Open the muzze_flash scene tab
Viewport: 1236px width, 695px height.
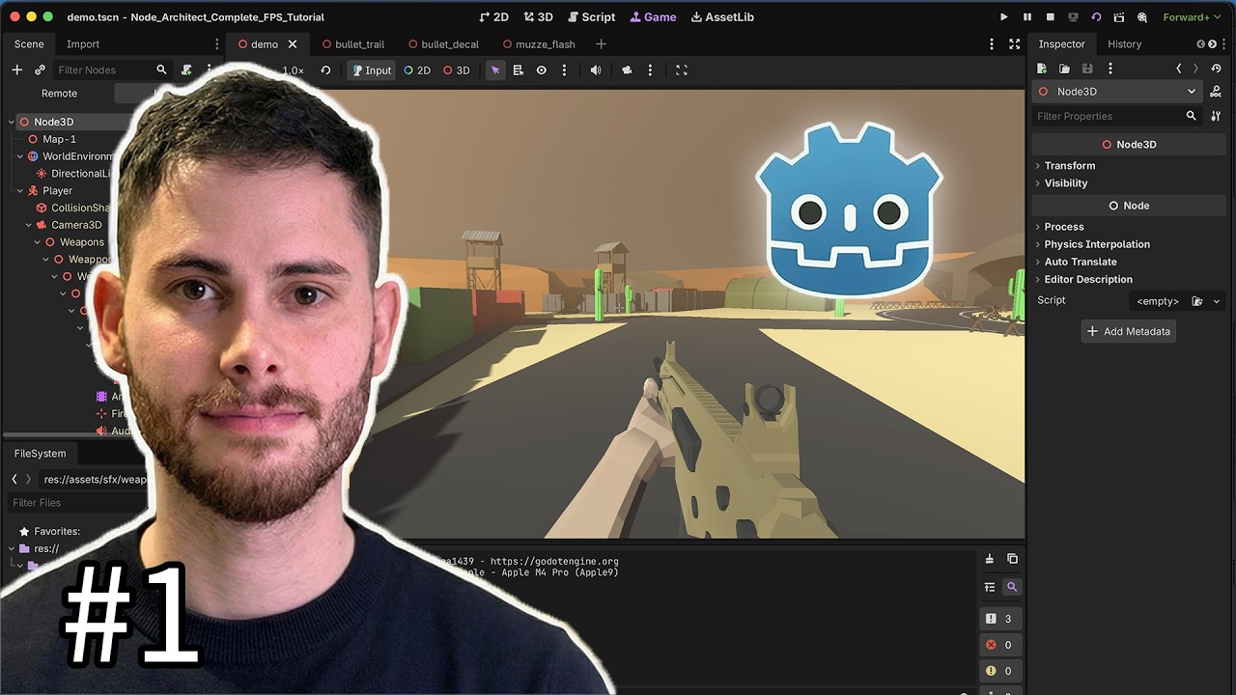(x=539, y=44)
